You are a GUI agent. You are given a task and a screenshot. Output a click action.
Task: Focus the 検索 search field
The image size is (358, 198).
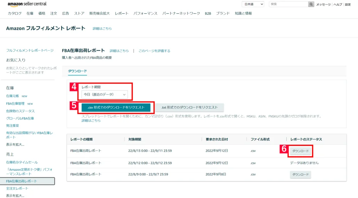pyautogui.click(x=288, y=4)
